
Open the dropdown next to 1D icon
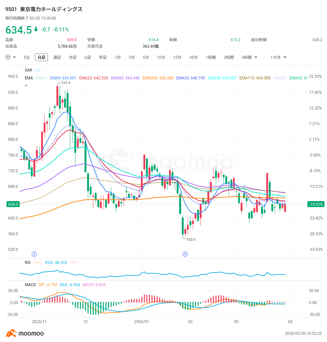(14, 57)
